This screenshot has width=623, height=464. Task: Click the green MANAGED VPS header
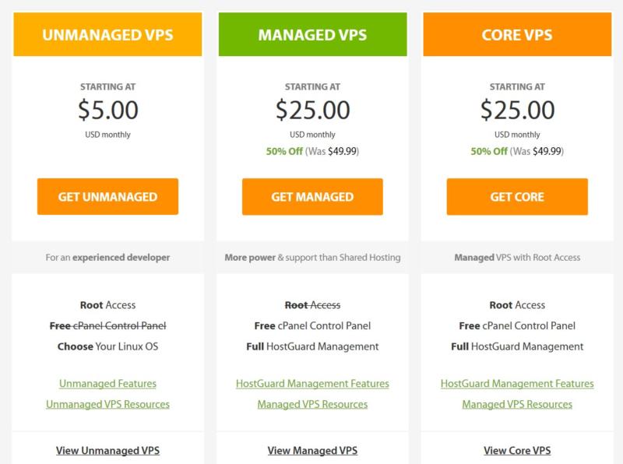312,35
